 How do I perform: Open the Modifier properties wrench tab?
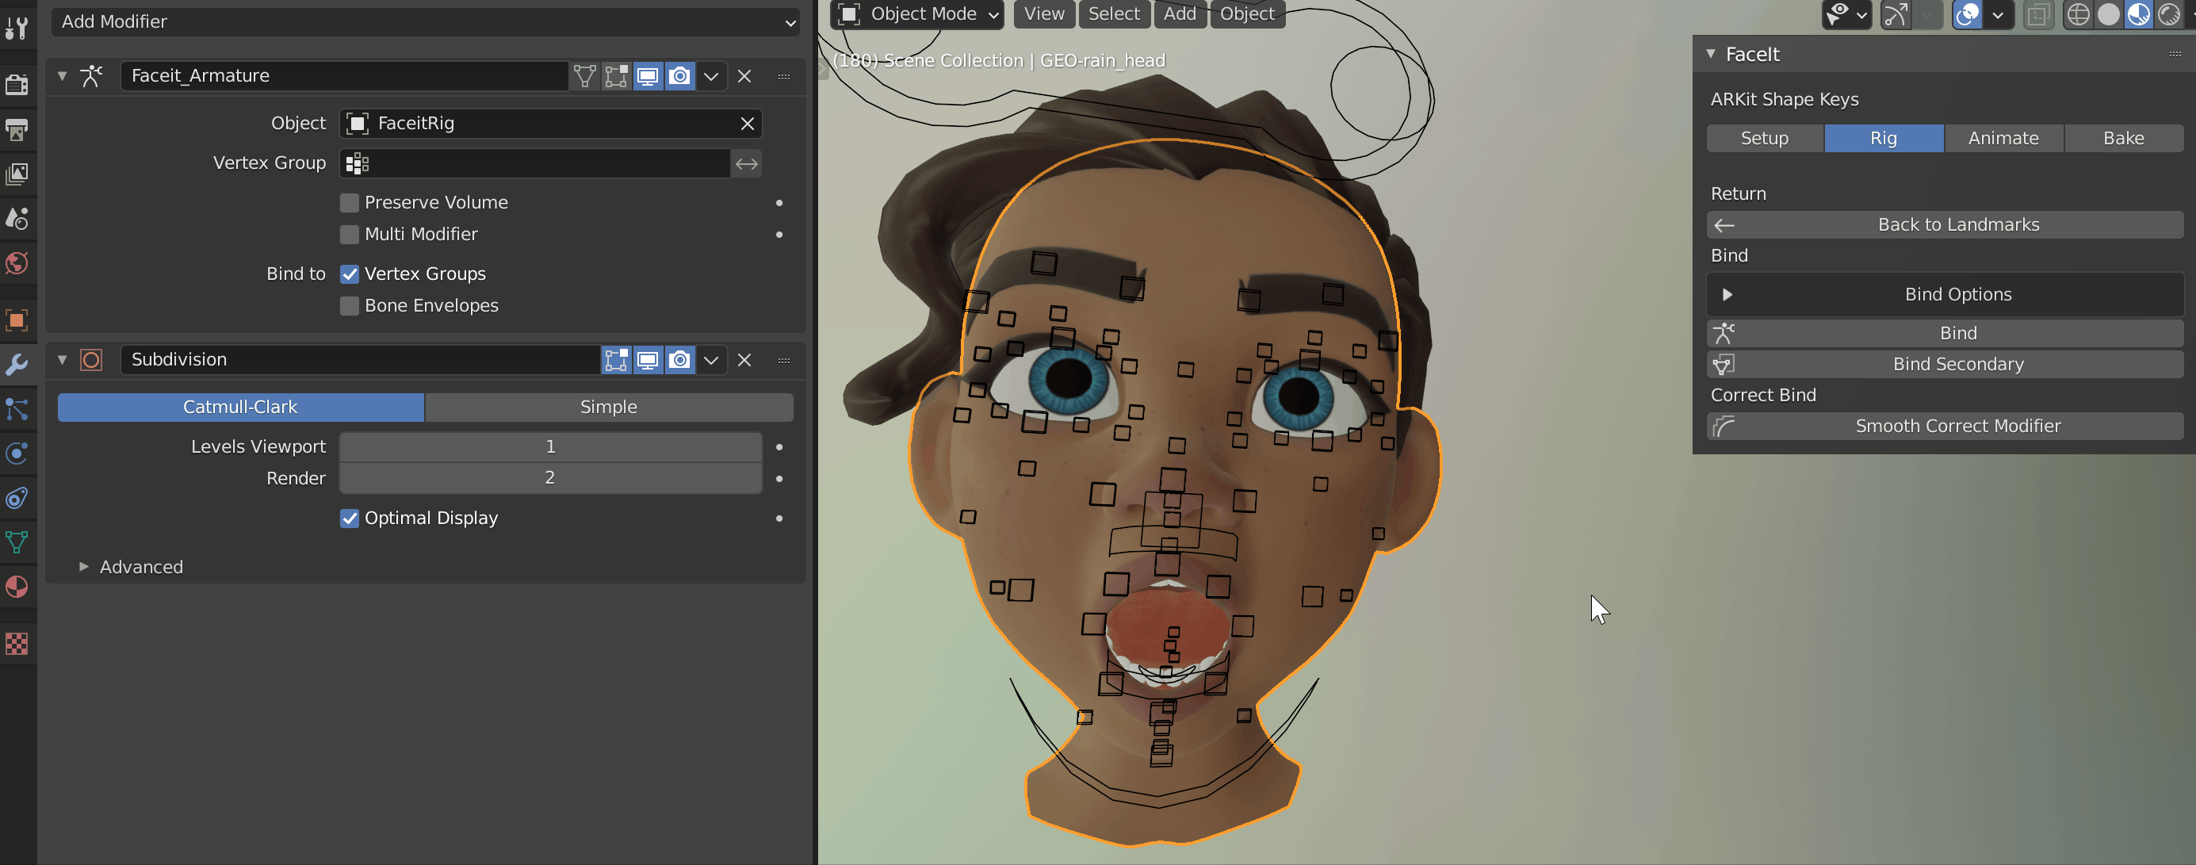coord(17,365)
